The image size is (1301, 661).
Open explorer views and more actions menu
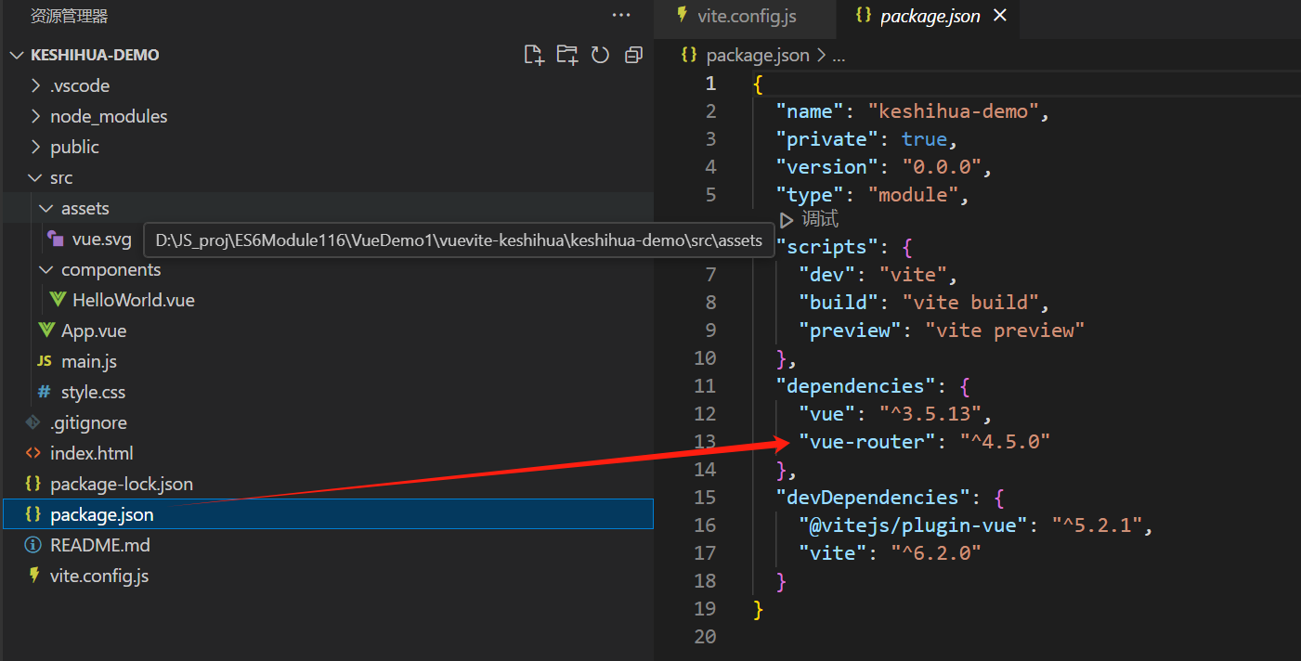point(620,16)
